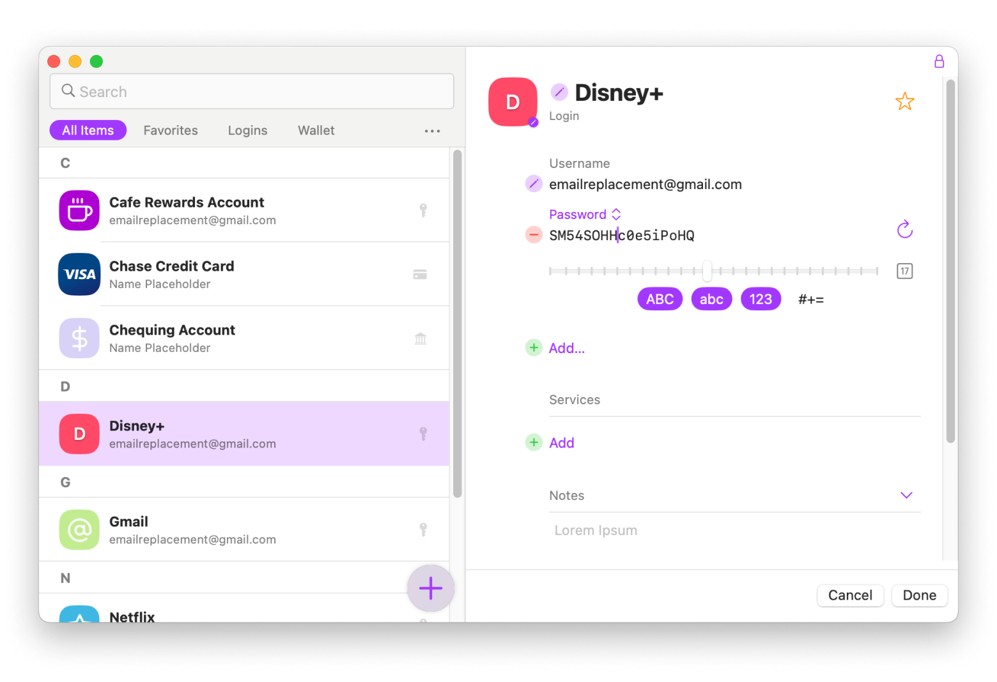
Task: Click the Cafe Rewards coffee cup icon
Action: click(79, 211)
